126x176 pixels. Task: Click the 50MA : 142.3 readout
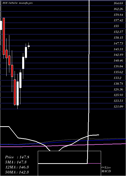(17, 172)
